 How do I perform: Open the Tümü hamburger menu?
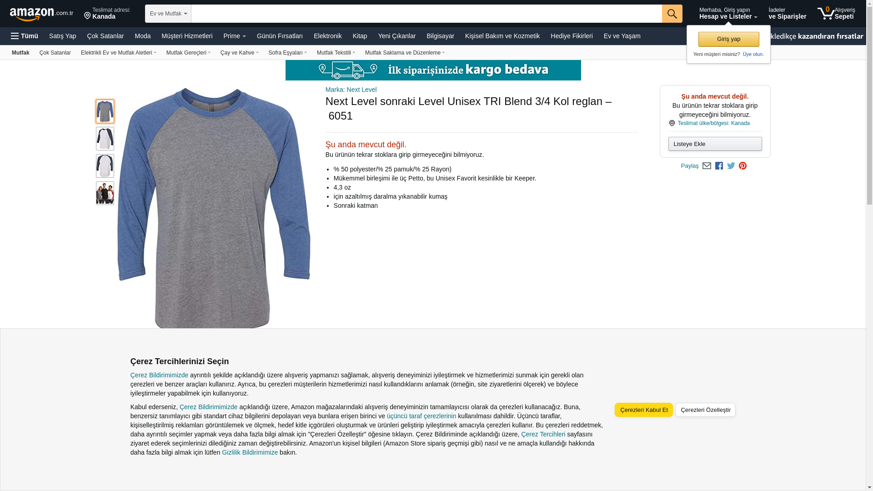tap(25, 36)
